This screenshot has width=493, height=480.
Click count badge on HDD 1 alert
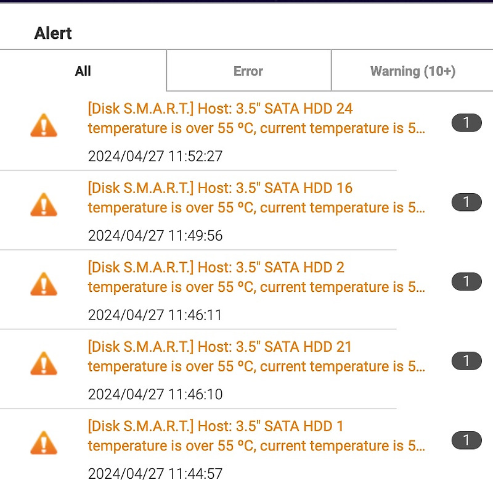click(x=467, y=440)
